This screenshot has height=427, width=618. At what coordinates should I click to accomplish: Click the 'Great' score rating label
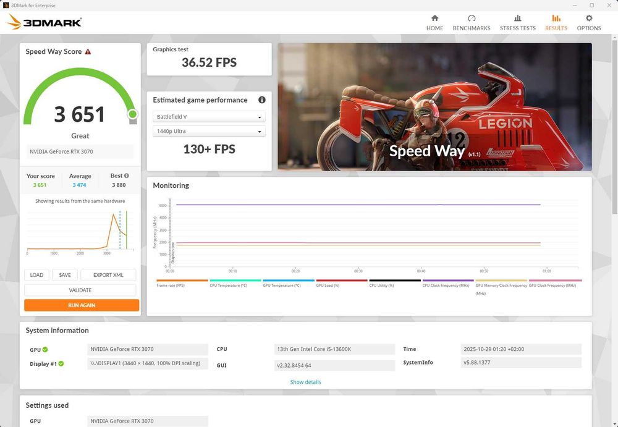tap(80, 135)
